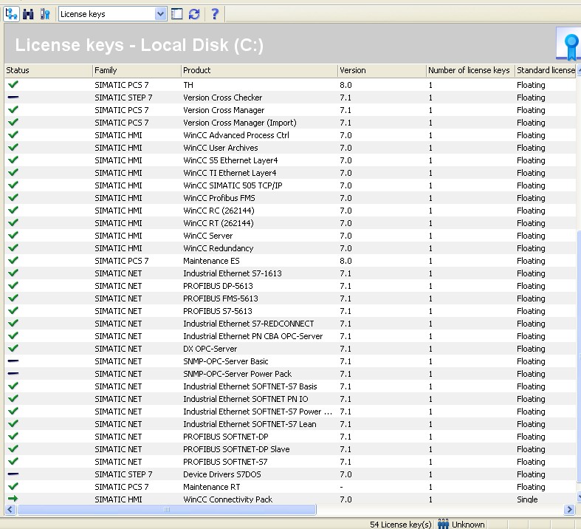Click the dash status icon of Version Cross Checker
Viewport: 581px width, 529px height.
[x=13, y=97]
